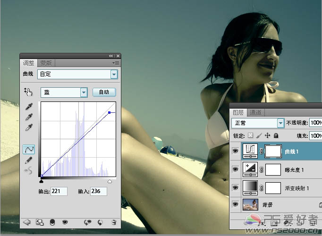Open the 蓝 channel dropdown
The image size is (322, 236).
tap(84, 92)
